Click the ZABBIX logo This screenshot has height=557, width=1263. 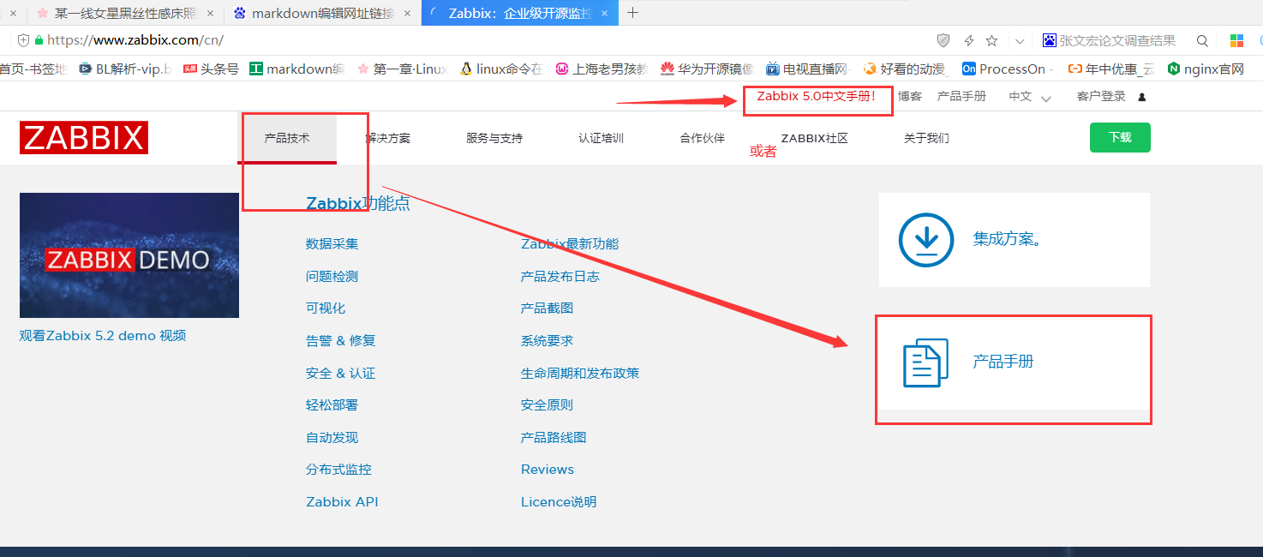84,138
